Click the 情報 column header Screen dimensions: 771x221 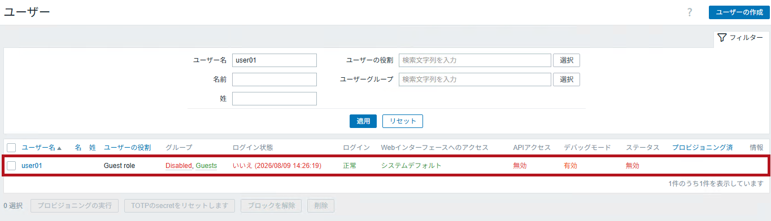tap(756, 148)
